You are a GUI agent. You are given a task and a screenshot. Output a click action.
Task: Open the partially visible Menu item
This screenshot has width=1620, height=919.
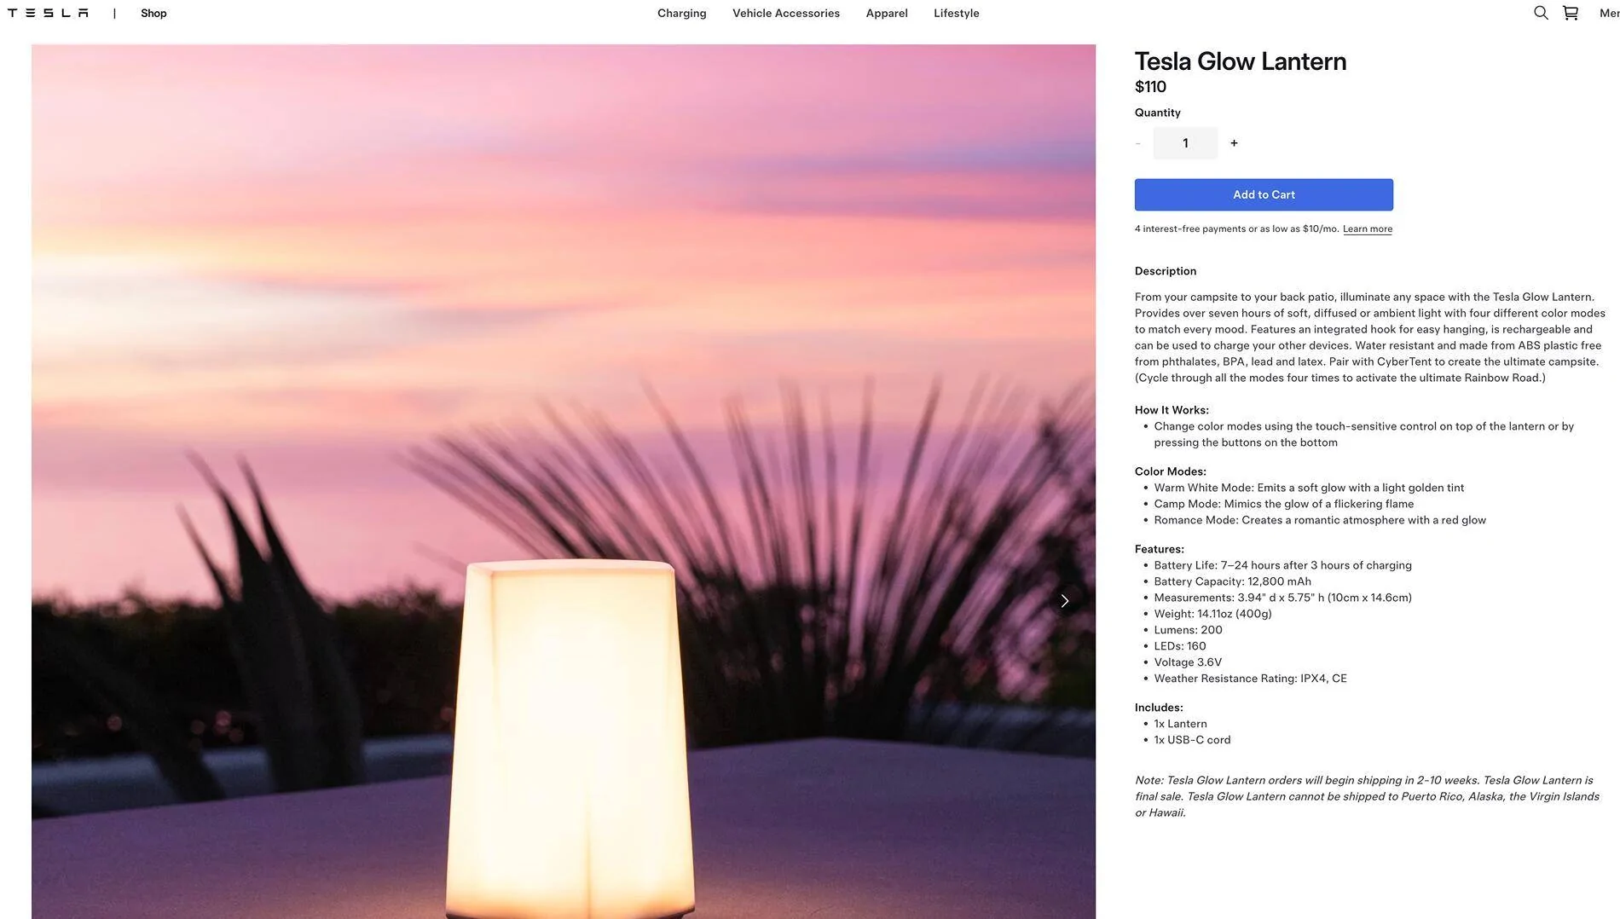coord(1609,13)
